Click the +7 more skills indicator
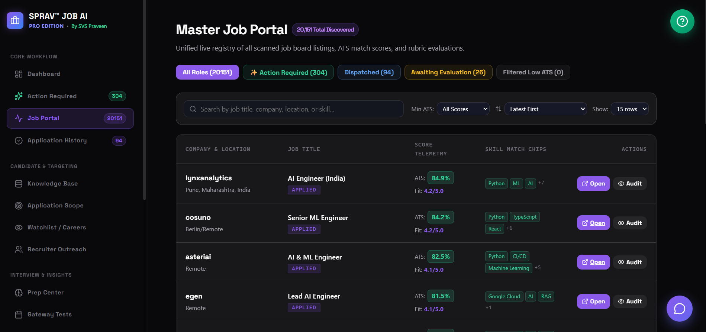Screen dimensions: 706x332 541,183
